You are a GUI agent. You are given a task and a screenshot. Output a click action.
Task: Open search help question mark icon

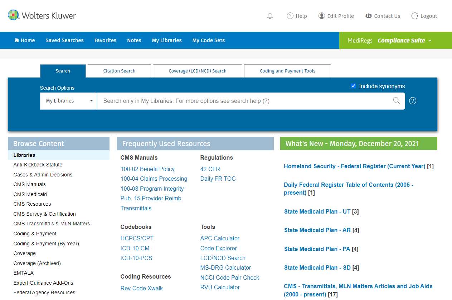click(413, 101)
